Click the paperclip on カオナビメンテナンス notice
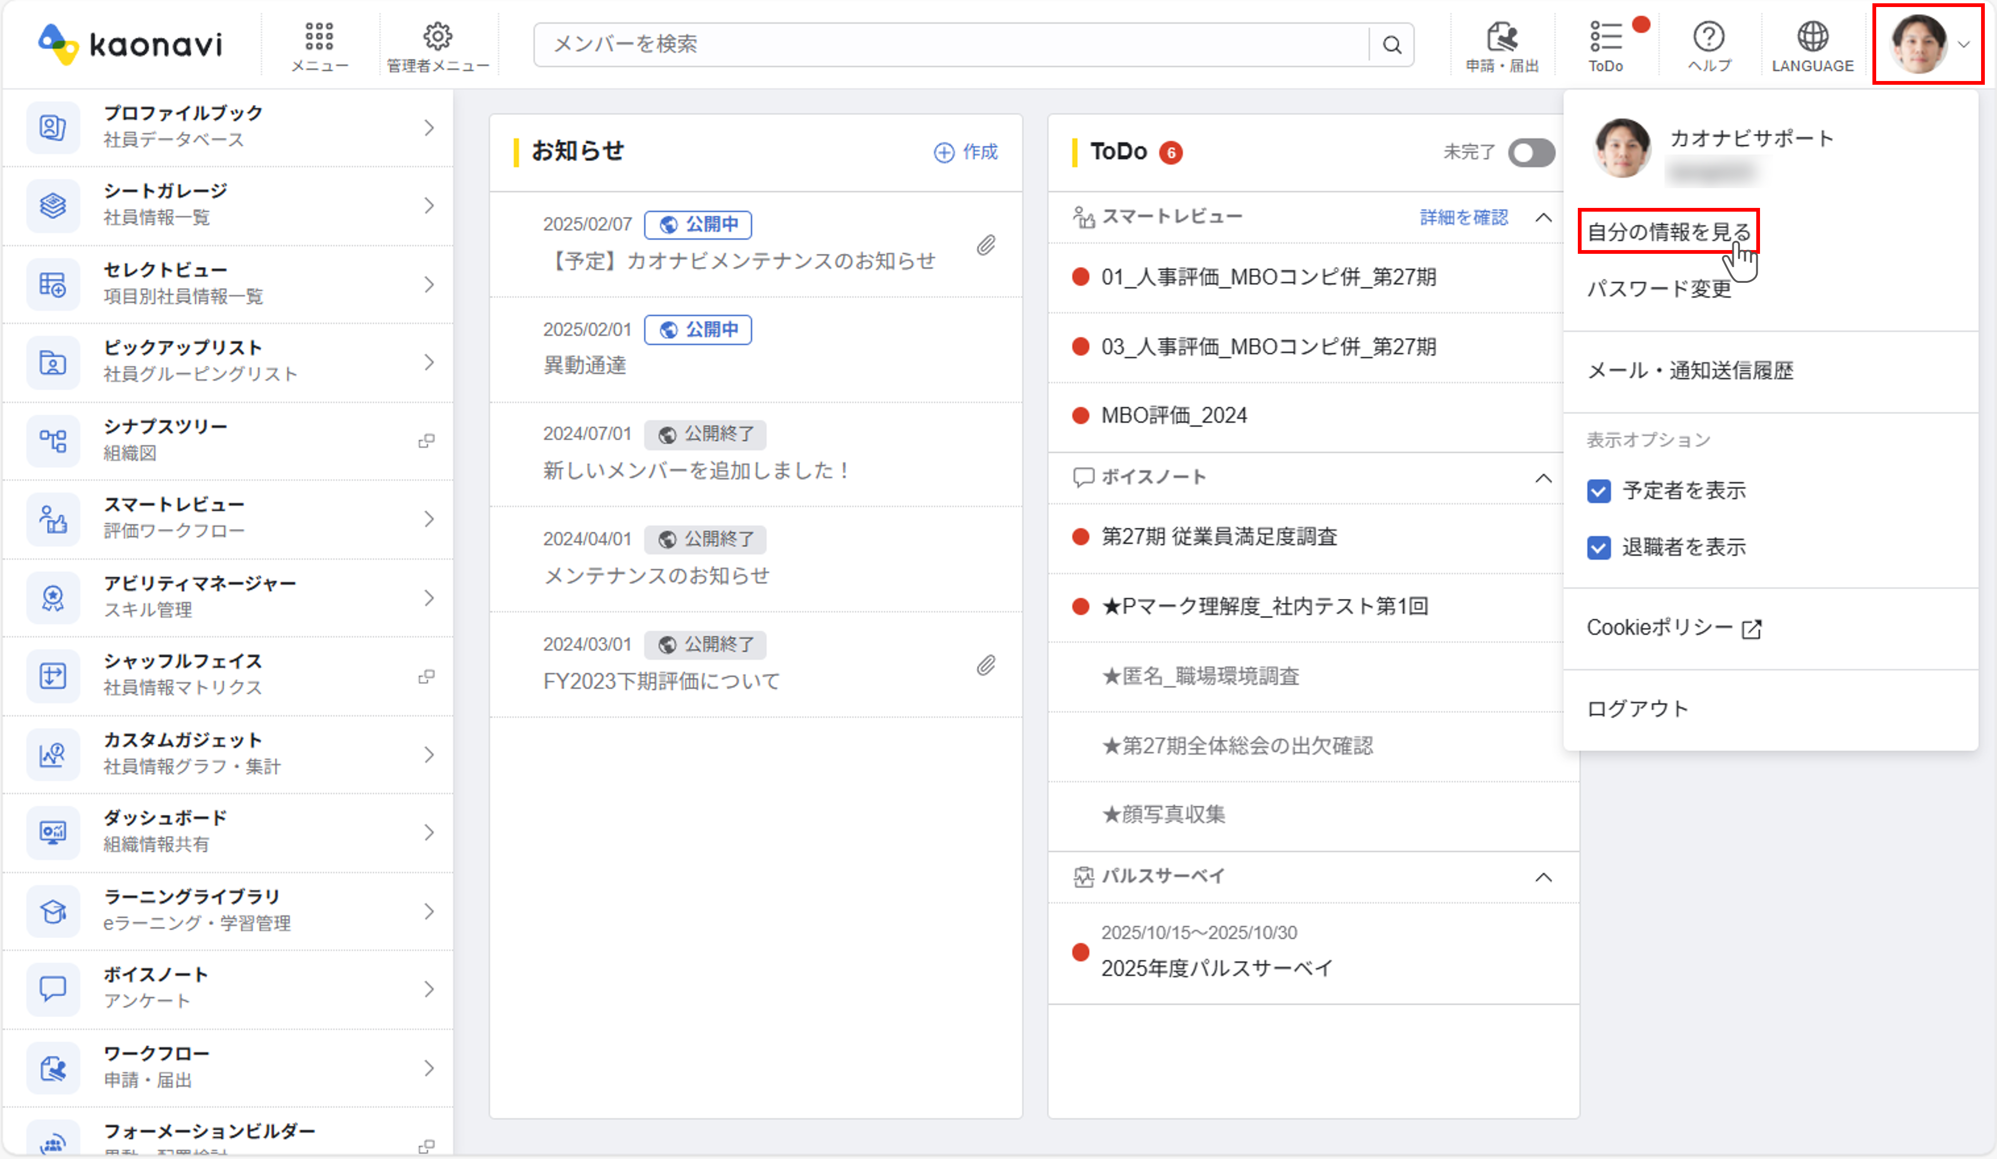1997x1159 pixels. click(x=986, y=245)
